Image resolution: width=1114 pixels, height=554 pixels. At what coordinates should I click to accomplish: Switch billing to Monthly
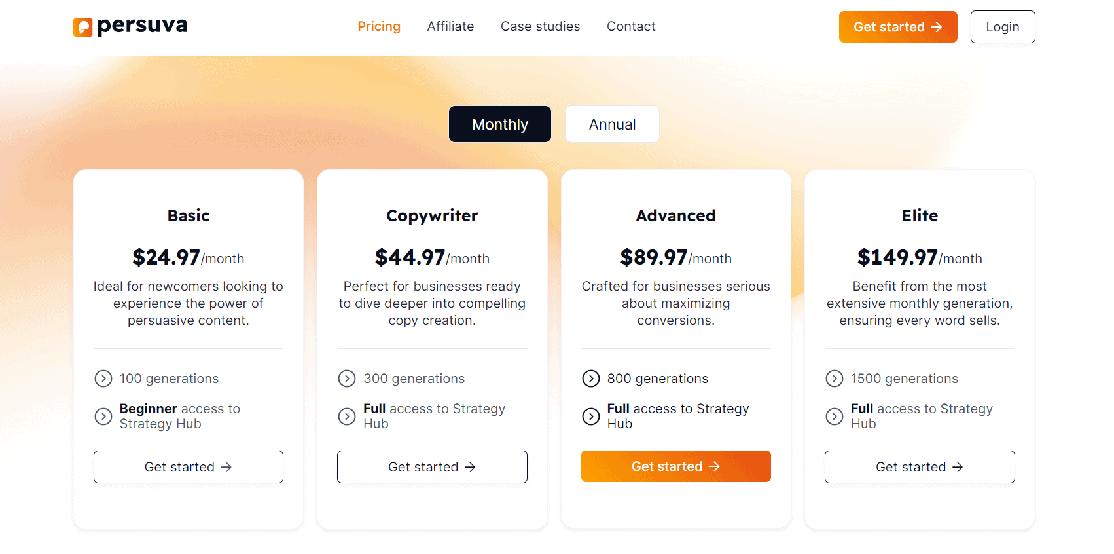499,124
